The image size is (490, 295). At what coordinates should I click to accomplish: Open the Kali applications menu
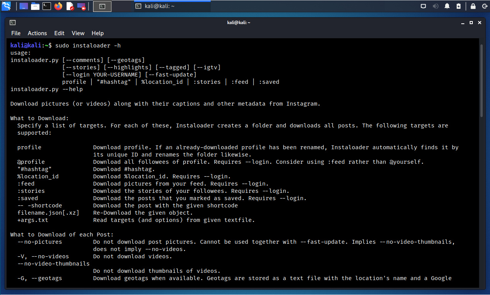coord(6,6)
